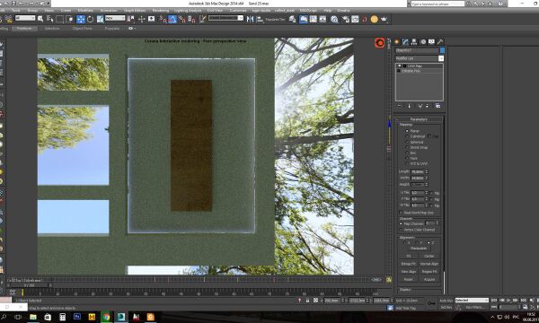Toggle Window/Crossing selection mode
This screenshot has width=539, height=323.
coord(69,19)
